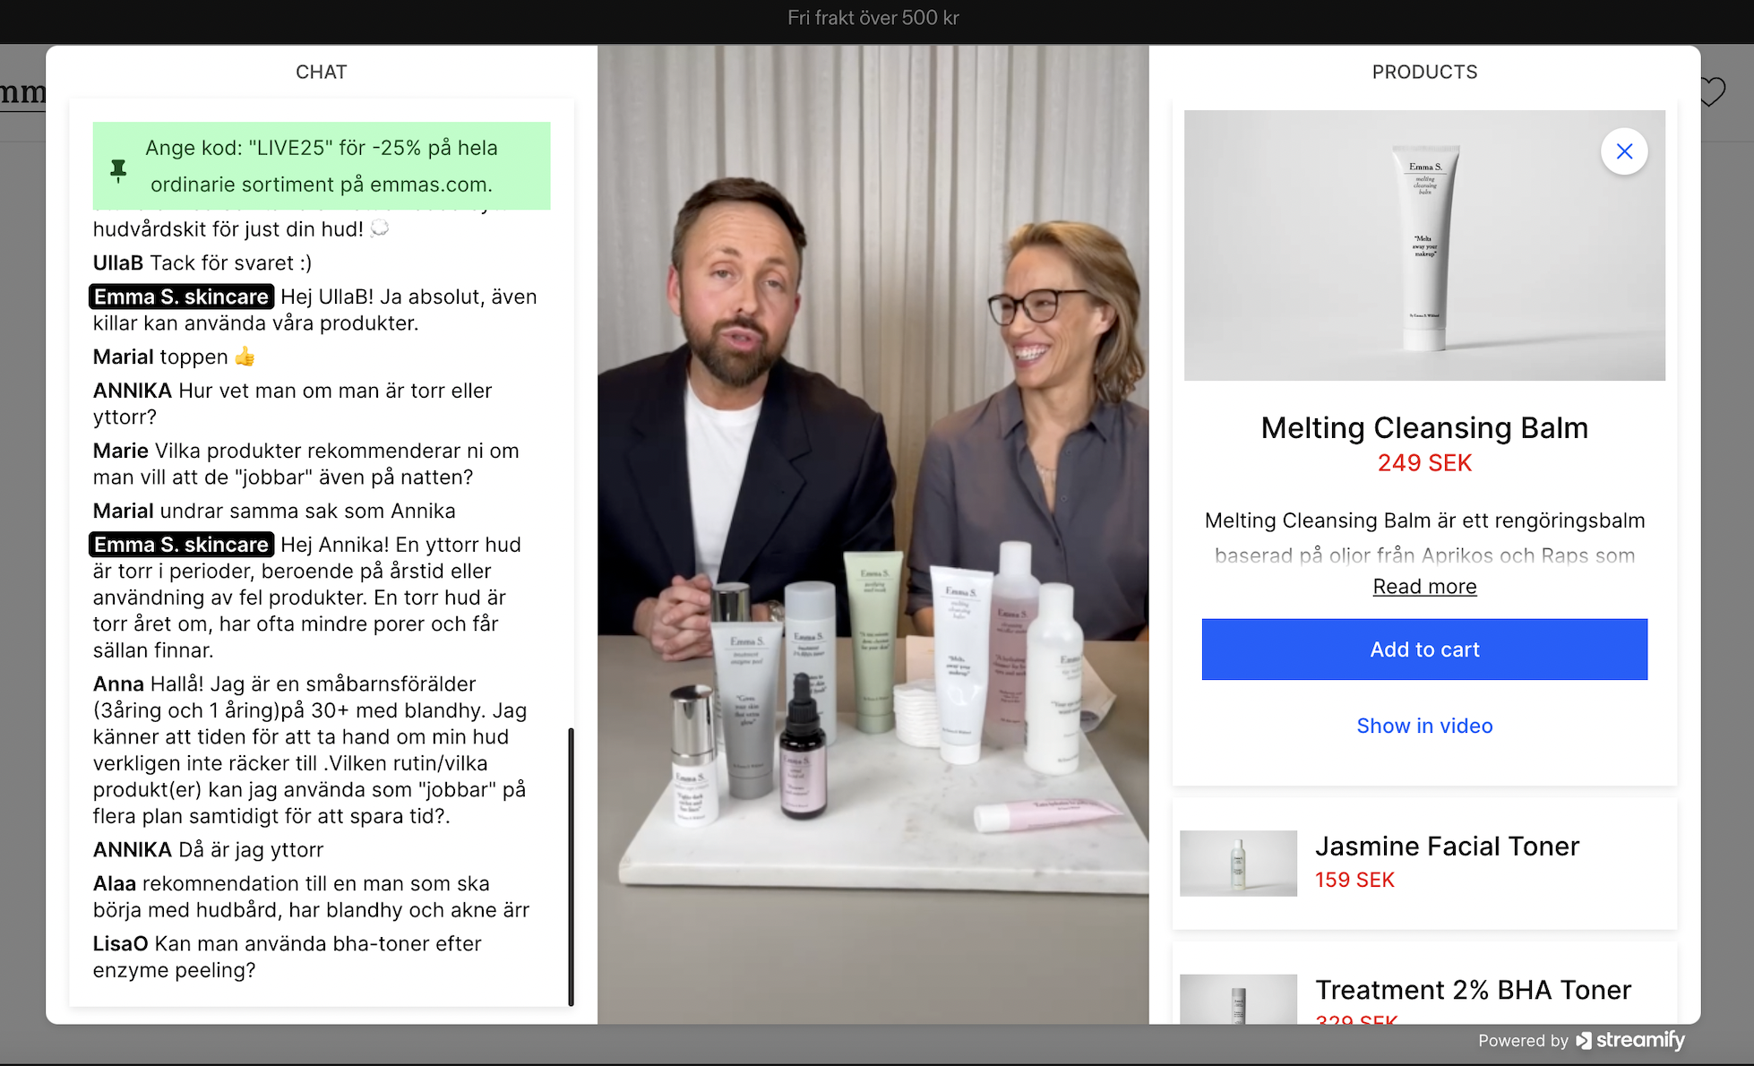Screen dimensions: 1754x1066
Task: Click the first Emma S. skincare badge replying to UllaB
Action: tap(181, 297)
